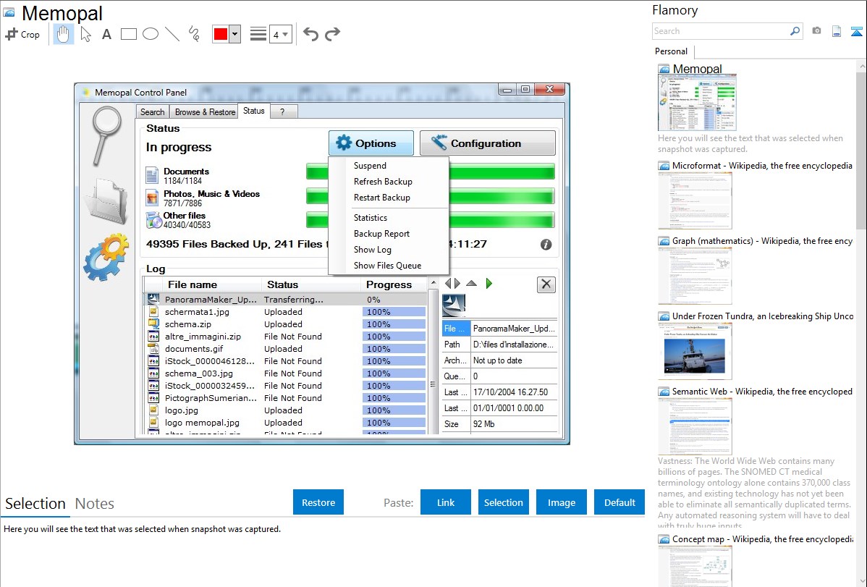
Task: Open the Personal tab
Action: click(672, 51)
